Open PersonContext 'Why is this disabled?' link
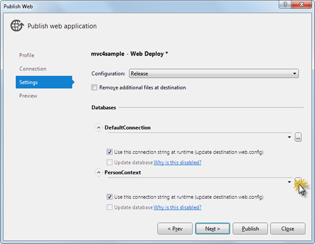This screenshot has width=315, height=244. pyautogui.click(x=178, y=207)
